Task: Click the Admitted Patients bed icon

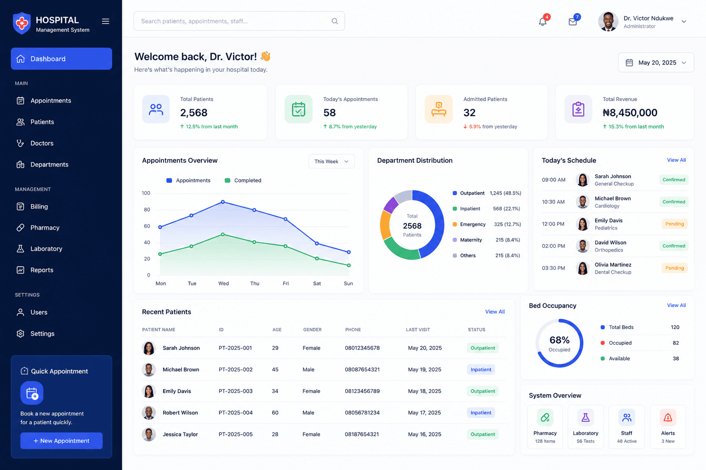Action: pyautogui.click(x=438, y=109)
